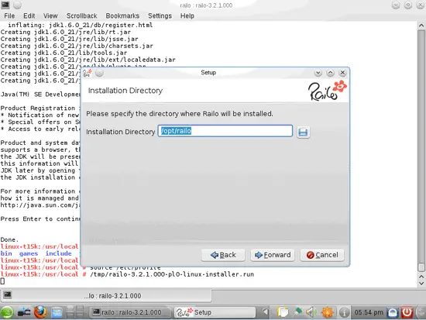Viewport: 426px width, 320px height.
Task: Click the info notification tray icon
Action: pyautogui.click(x=344, y=312)
